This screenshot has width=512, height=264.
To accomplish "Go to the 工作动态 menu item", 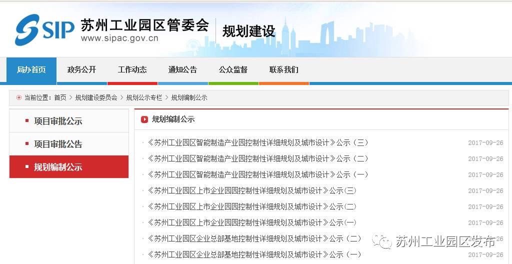I will 132,70.
